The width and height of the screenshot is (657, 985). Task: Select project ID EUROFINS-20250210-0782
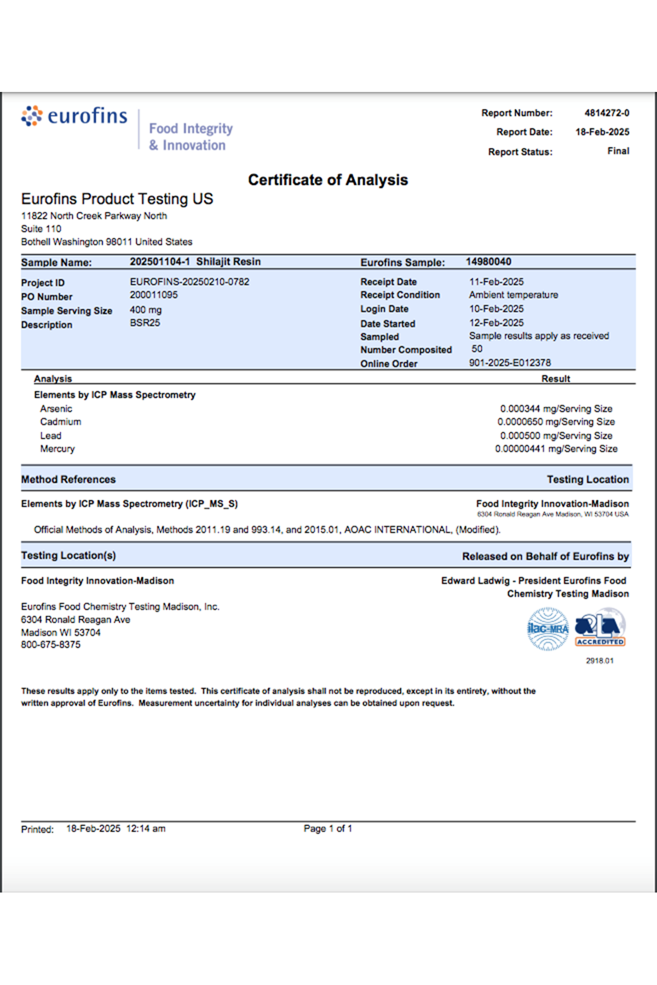189,282
